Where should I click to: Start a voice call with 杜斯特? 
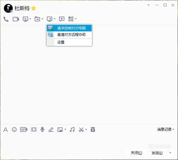pos(6,19)
